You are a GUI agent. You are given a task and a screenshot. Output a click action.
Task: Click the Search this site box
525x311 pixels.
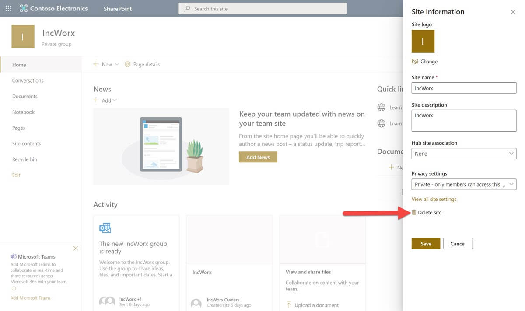pyautogui.click(x=262, y=9)
